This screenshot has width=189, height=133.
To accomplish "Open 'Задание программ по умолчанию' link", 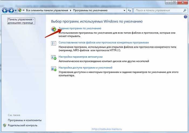I will click(x=80, y=28).
